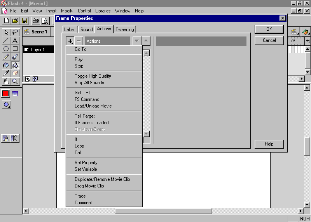Choose Trace action from the menu
The image size is (311, 222).
tap(104, 196)
